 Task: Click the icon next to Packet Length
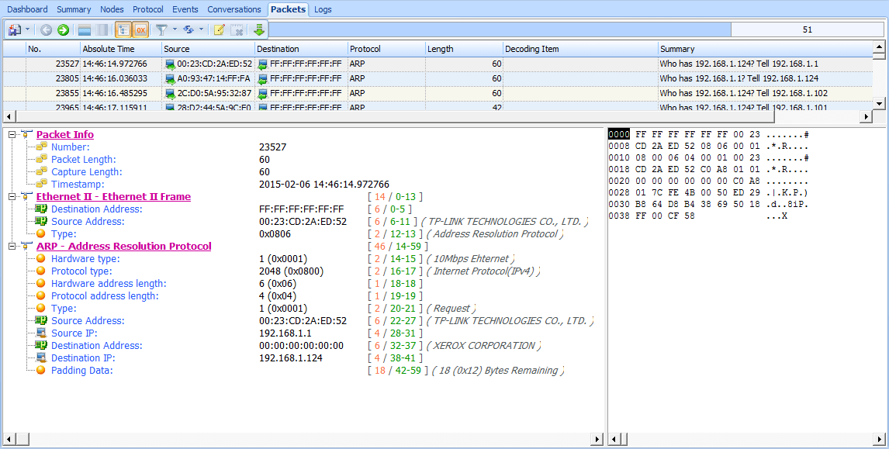click(x=41, y=159)
